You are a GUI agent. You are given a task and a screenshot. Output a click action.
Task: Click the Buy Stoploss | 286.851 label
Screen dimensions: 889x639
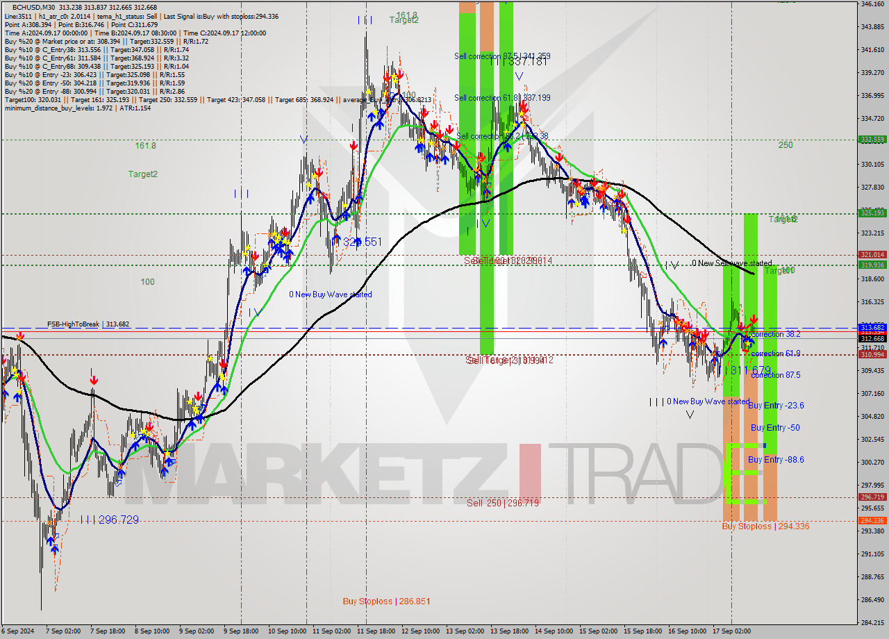pyautogui.click(x=387, y=601)
